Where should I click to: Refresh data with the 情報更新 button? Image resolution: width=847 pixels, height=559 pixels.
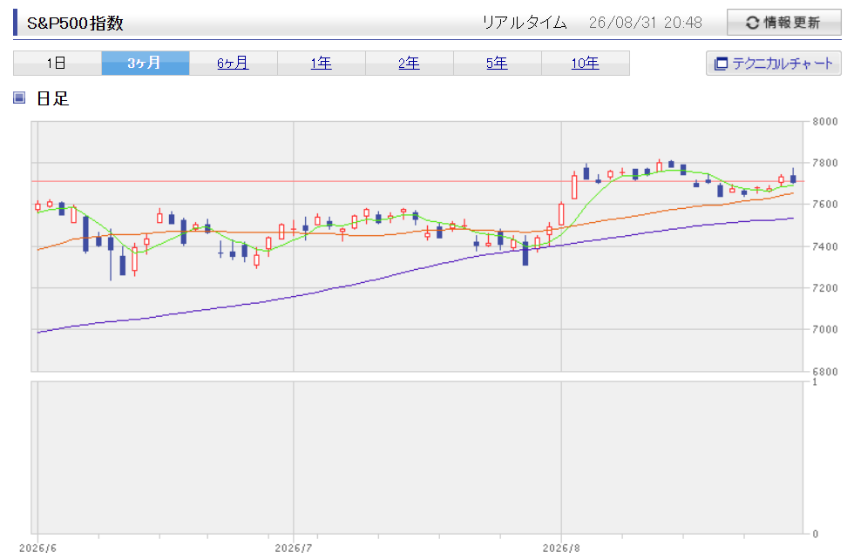click(x=783, y=23)
